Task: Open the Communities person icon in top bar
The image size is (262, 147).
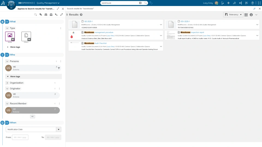Action: coord(246,3)
